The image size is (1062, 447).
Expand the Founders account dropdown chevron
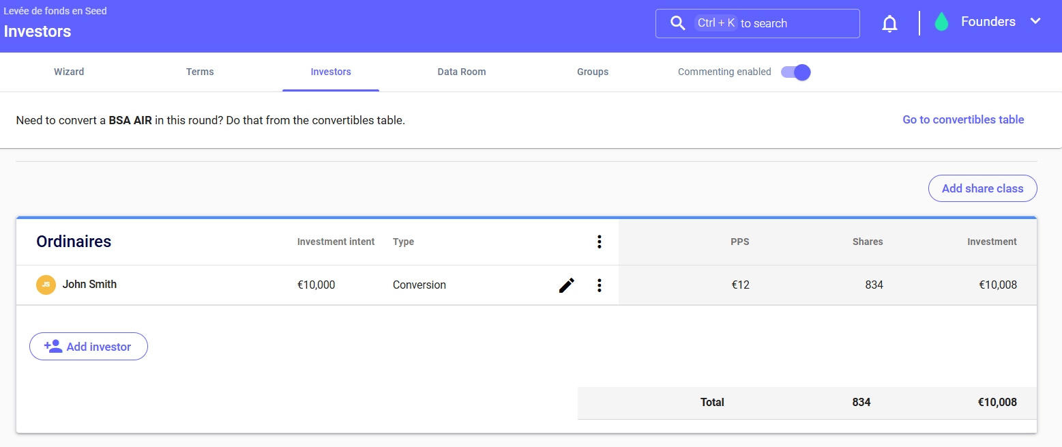click(x=1035, y=21)
